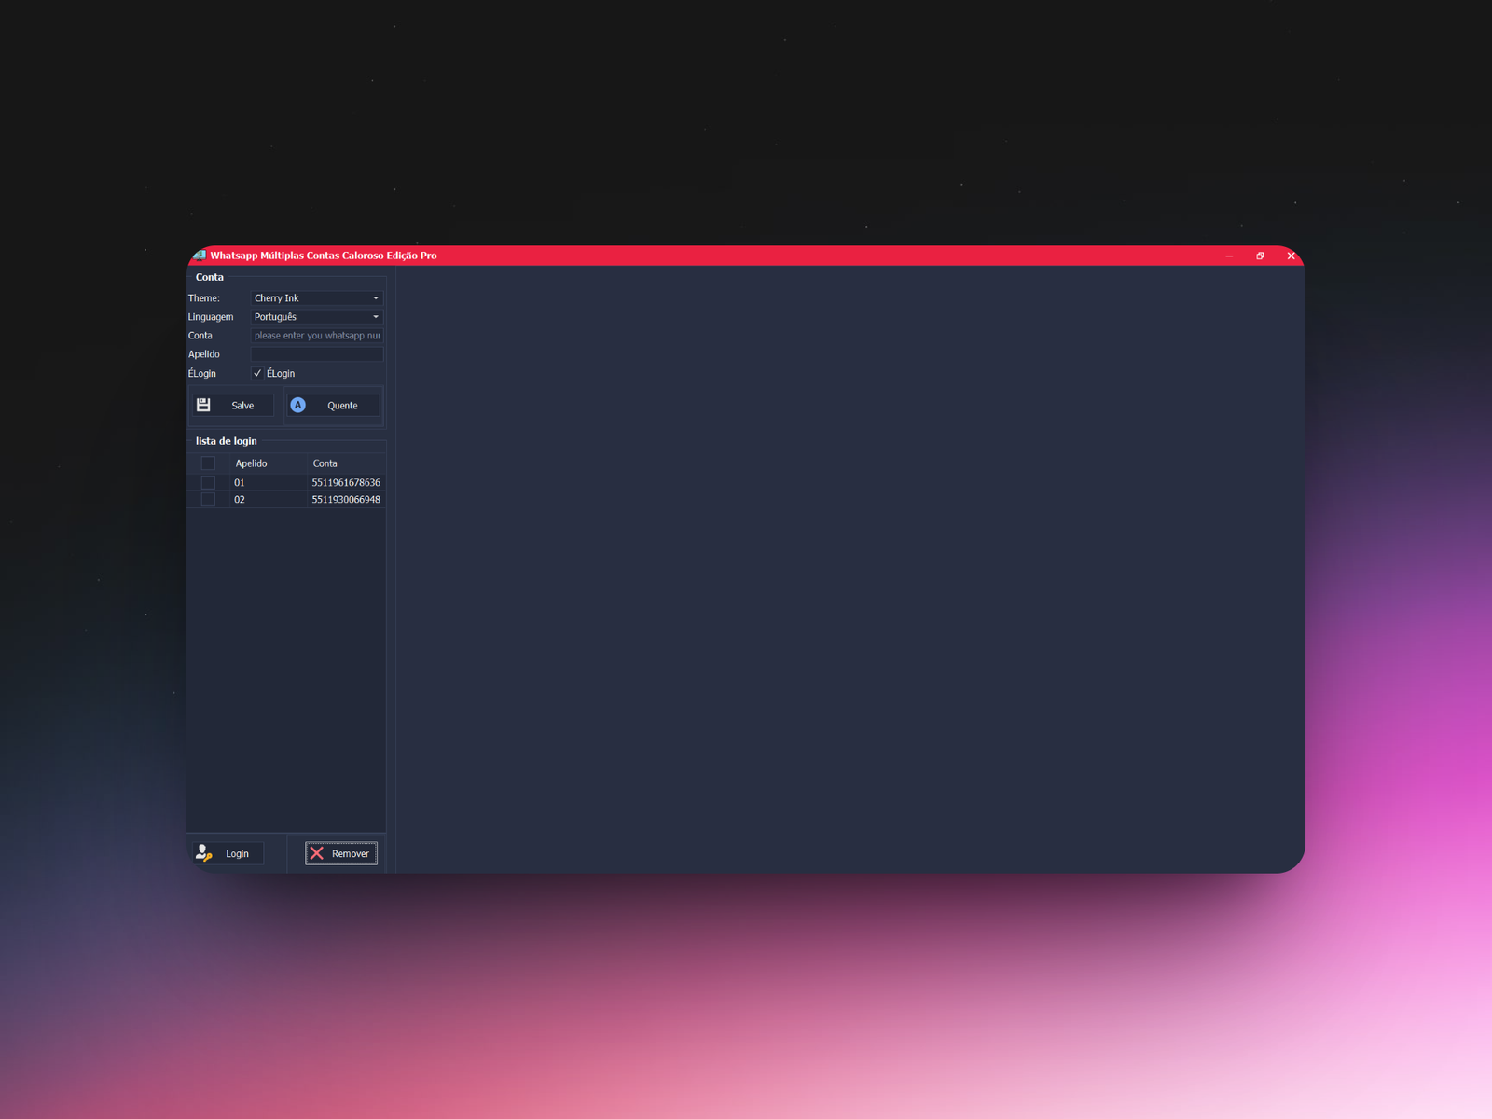Click the floppy disk Salve icon
The image size is (1492, 1119).
[x=203, y=405]
